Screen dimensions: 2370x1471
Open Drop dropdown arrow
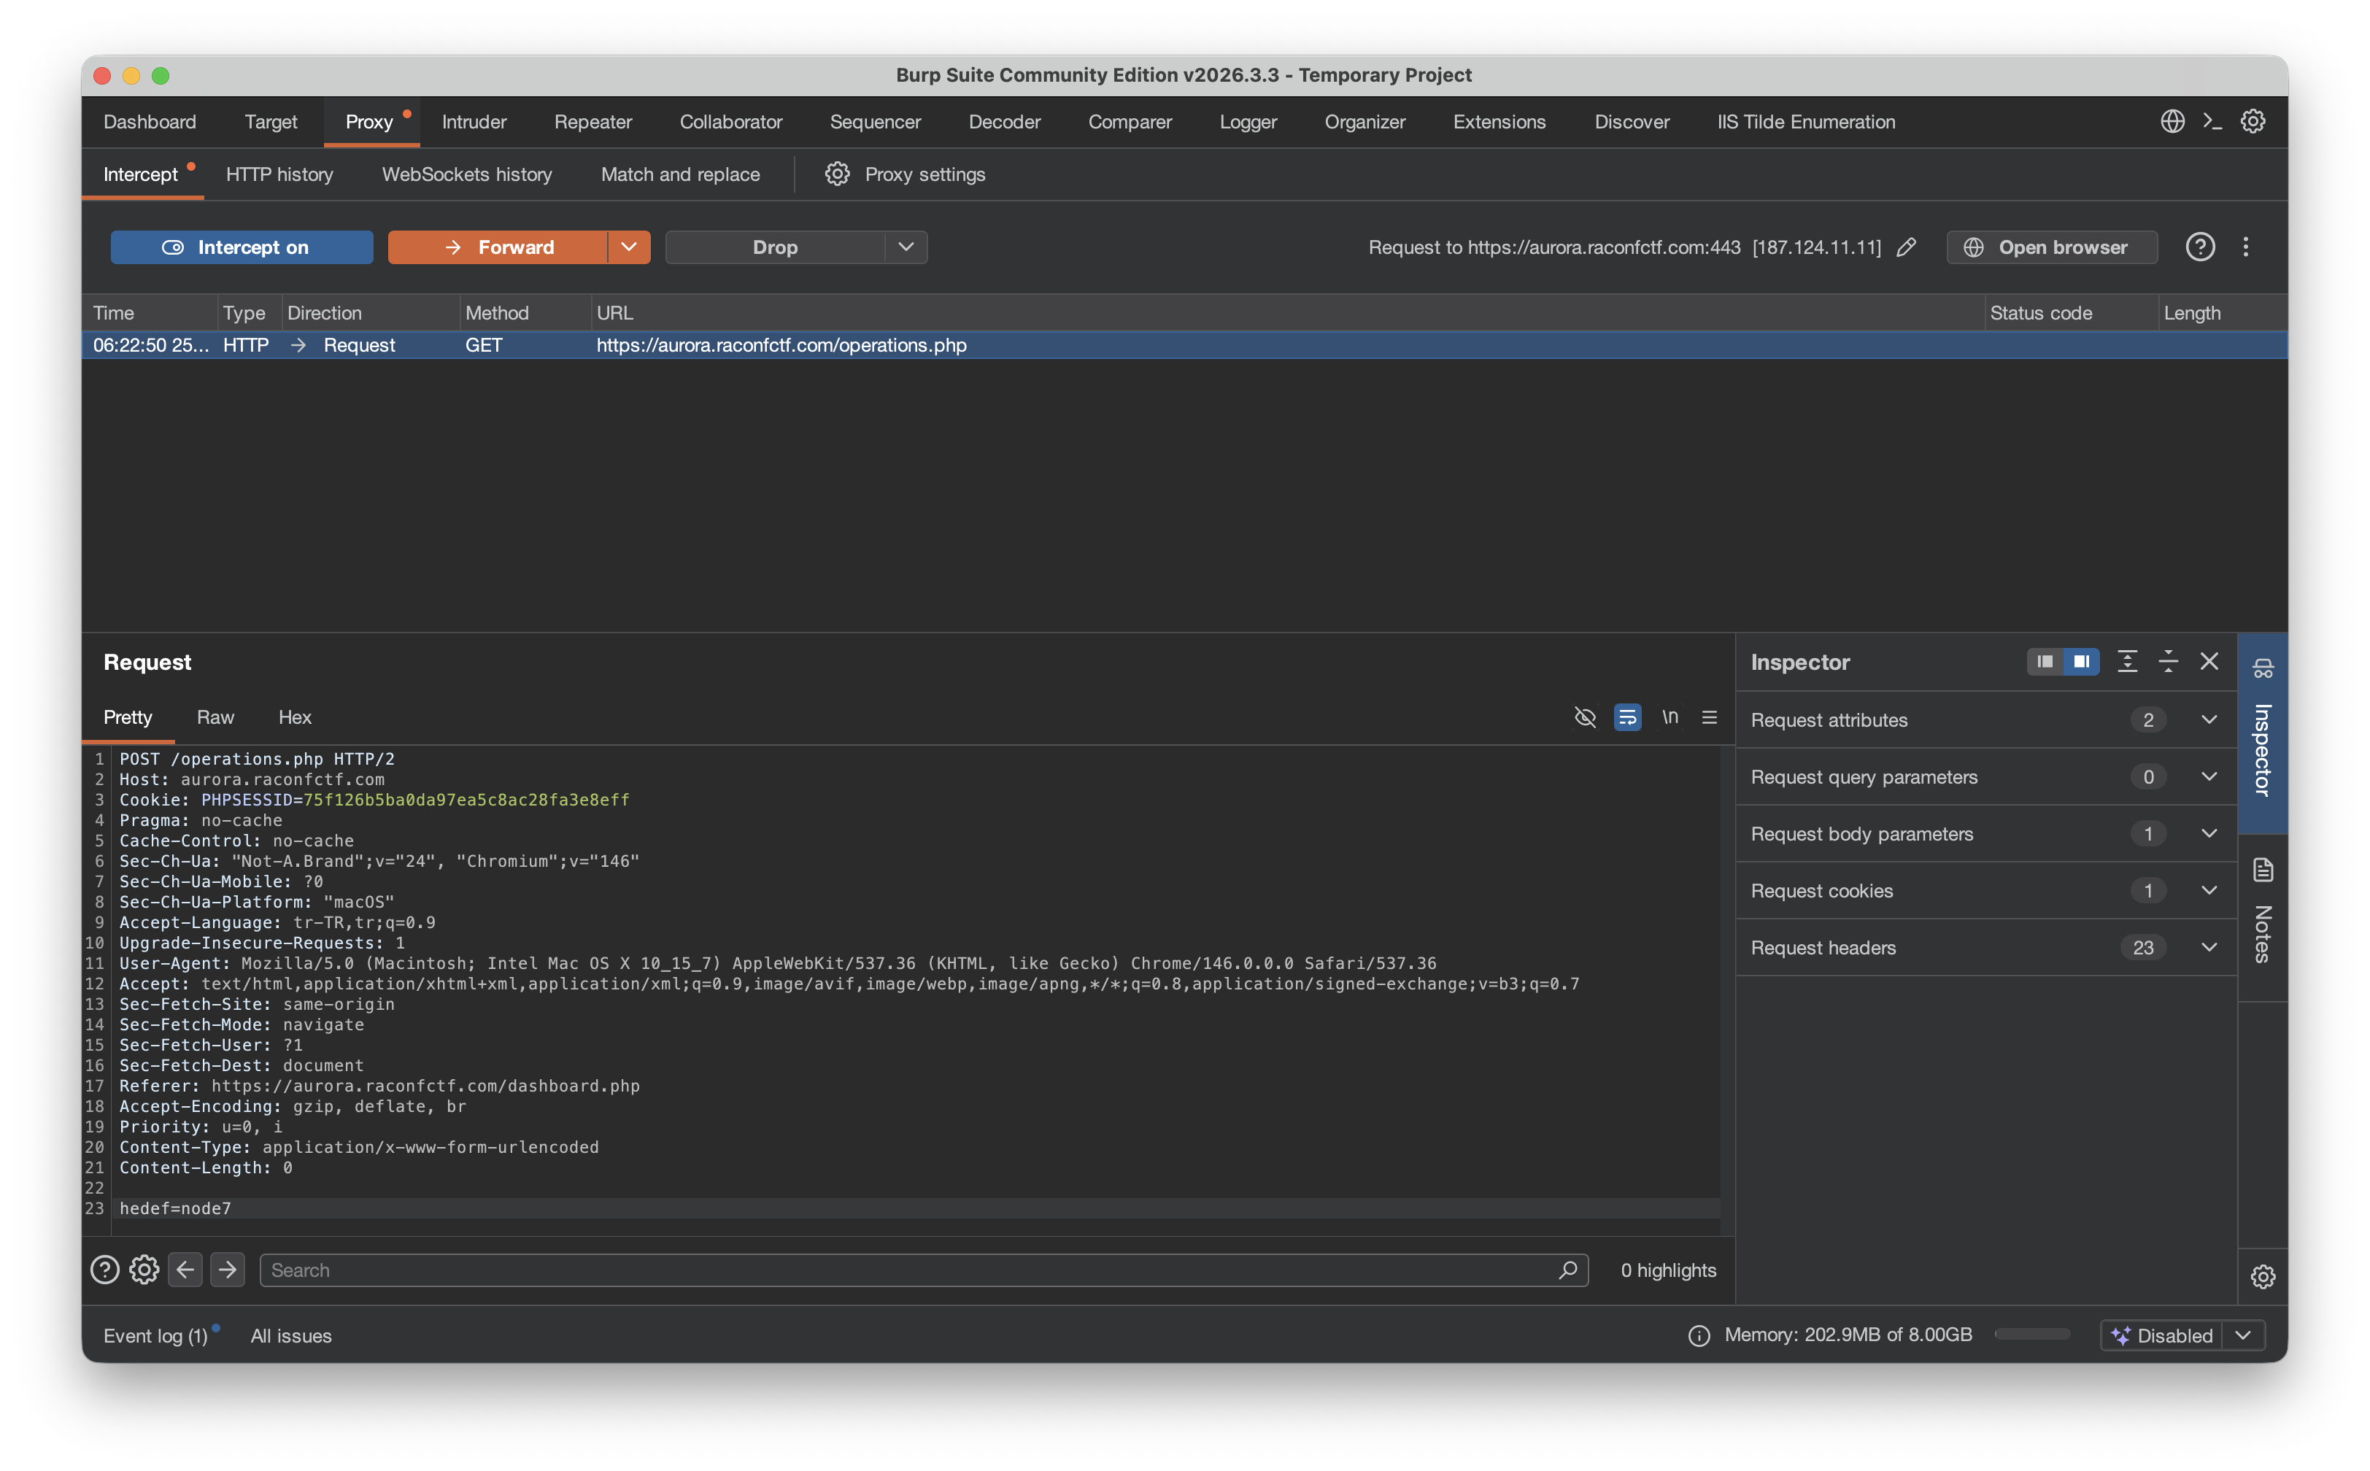click(906, 247)
